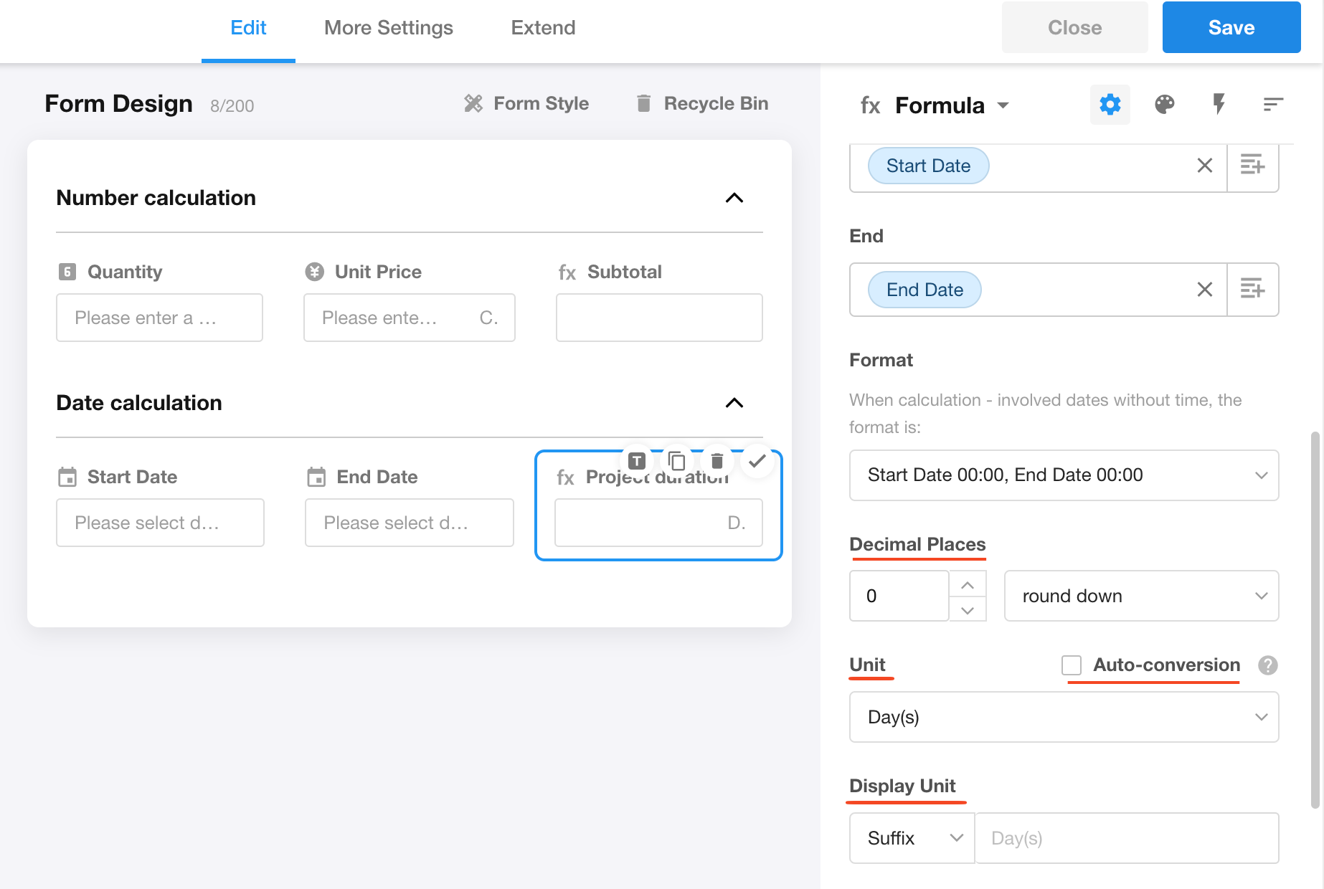Click add-field icon next to End Date

(x=1252, y=290)
